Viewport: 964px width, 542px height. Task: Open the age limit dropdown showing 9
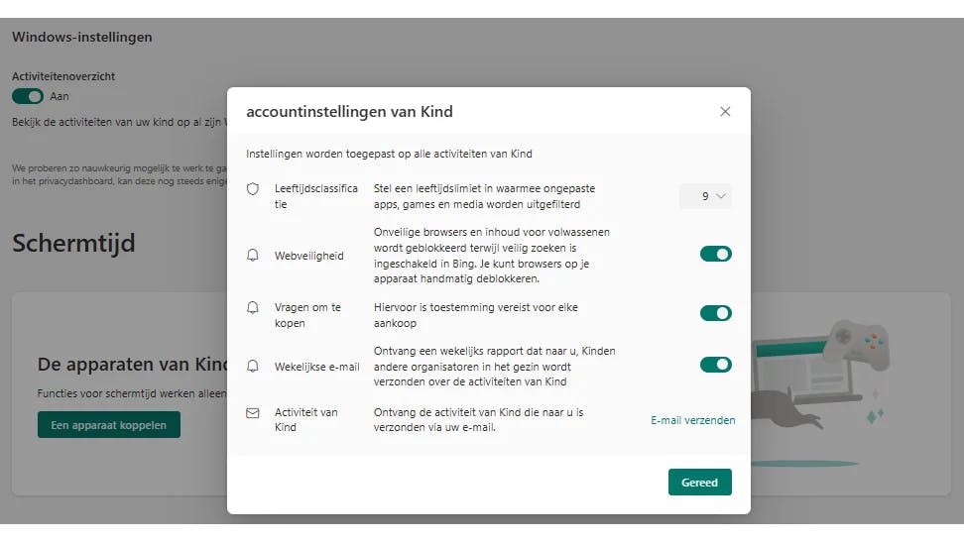pos(705,196)
